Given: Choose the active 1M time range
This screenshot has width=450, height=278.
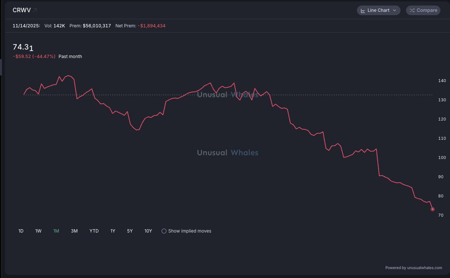Looking at the screenshot, I should coord(56,231).
